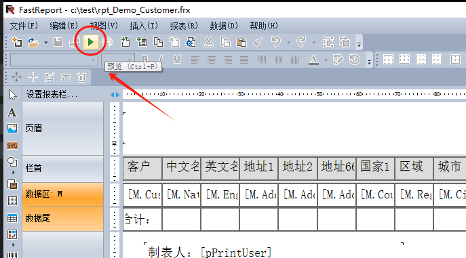
Task: Apply the current text color
Action: tap(313, 60)
